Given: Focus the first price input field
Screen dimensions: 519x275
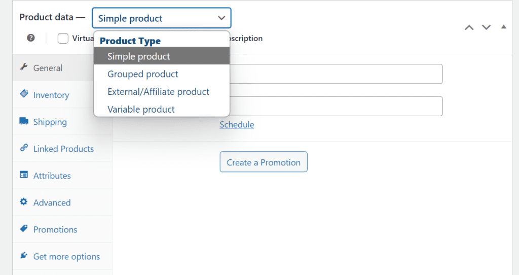Looking at the screenshot, I should point(336,74).
